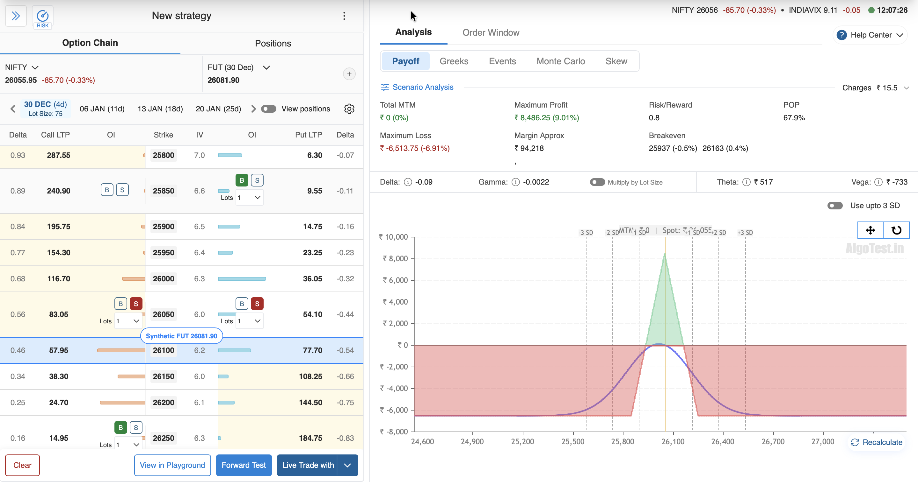Select the 06 JAN (11d) expiry
The image size is (918, 485).
(x=102, y=109)
